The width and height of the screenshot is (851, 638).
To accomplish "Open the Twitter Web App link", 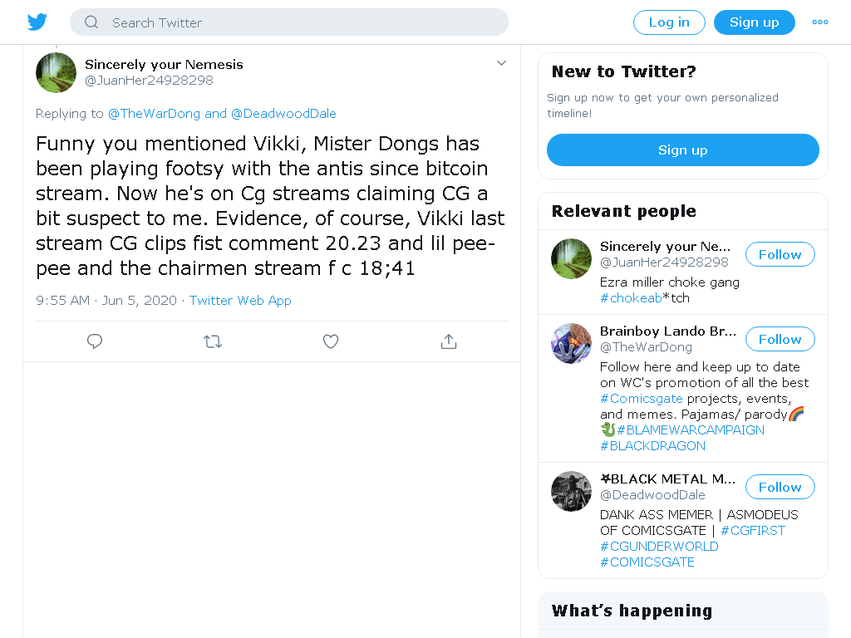I will (240, 301).
